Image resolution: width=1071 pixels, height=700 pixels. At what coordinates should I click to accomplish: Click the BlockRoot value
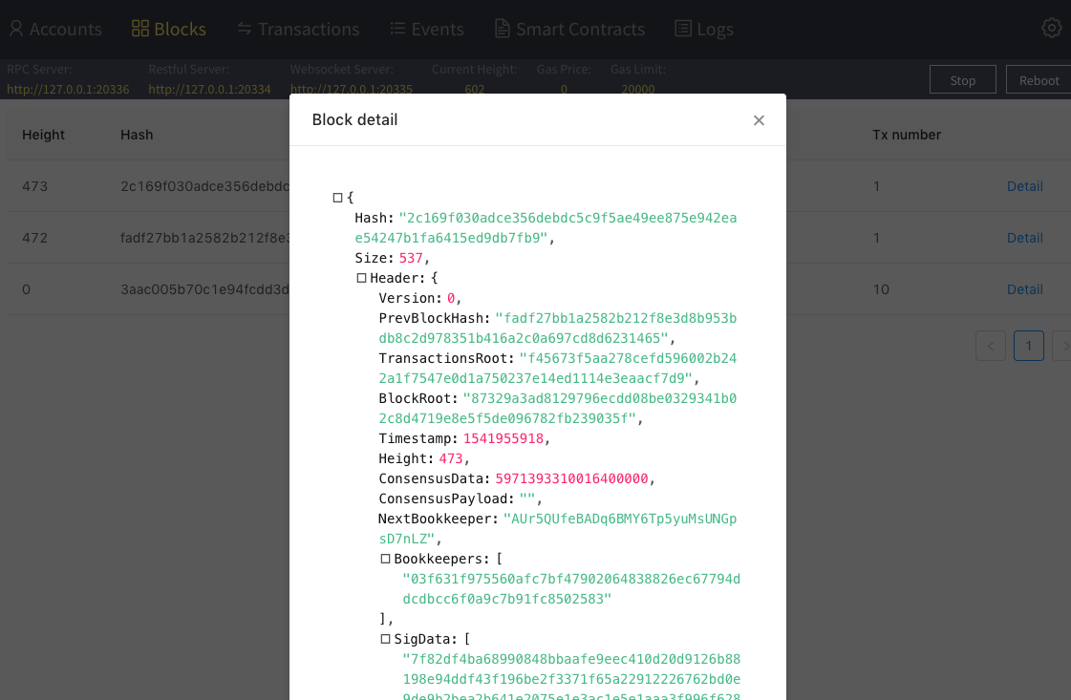click(x=558, y=409)
